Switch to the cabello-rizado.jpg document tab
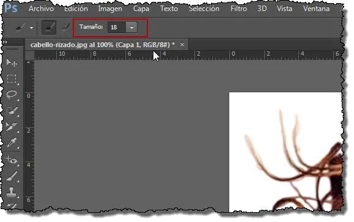354x222 pixels. click(103, 45)
